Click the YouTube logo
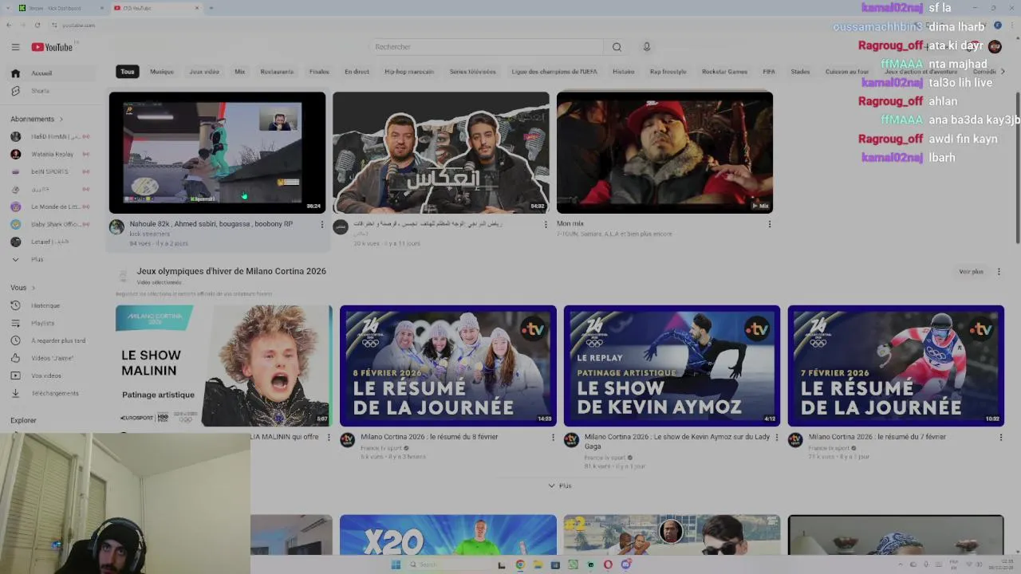Screen dimensions: 1021x574 coord(52,47)
